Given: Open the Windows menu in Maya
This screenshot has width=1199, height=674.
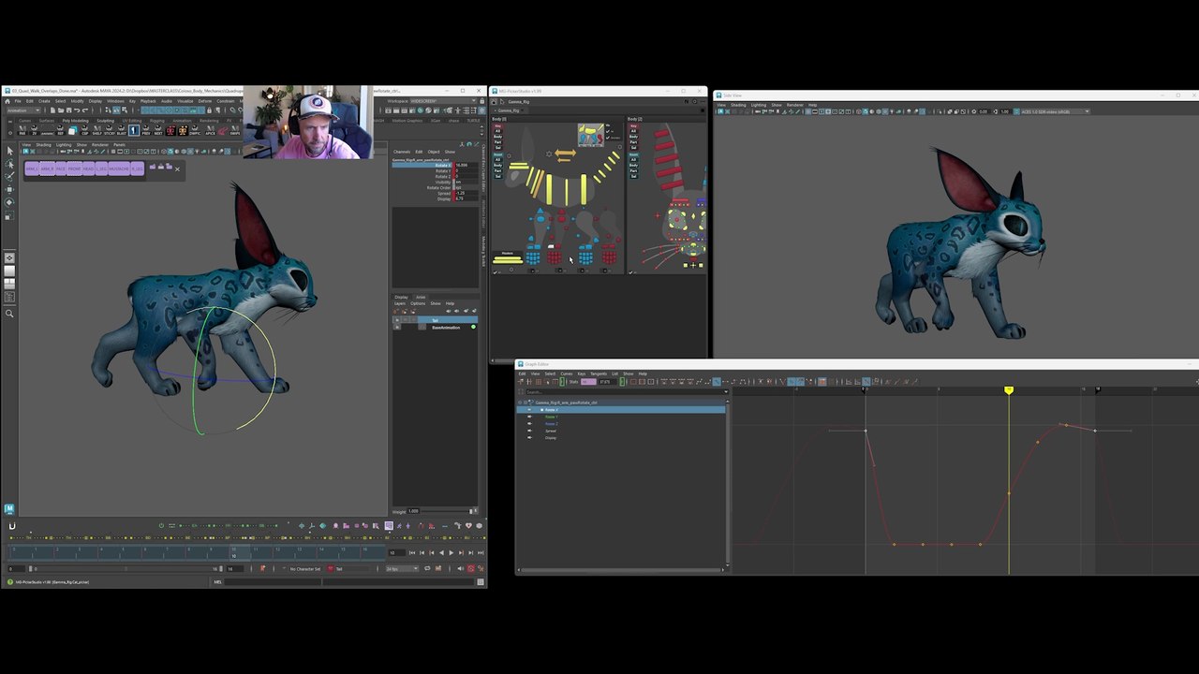Looking at the screenshot, I should coord(115,101).
